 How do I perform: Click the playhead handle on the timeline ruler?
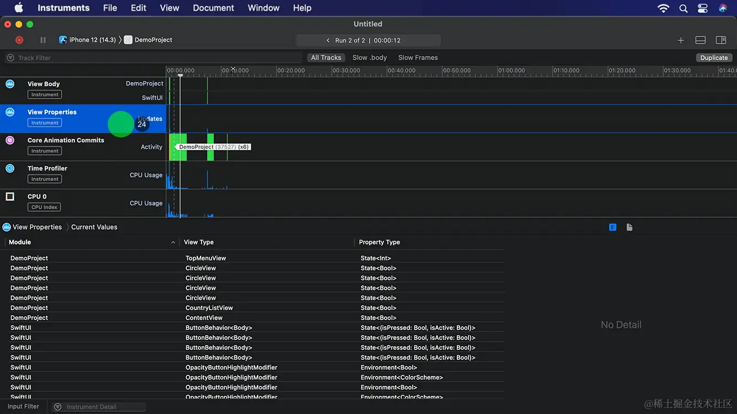click(x=180, y=75)
